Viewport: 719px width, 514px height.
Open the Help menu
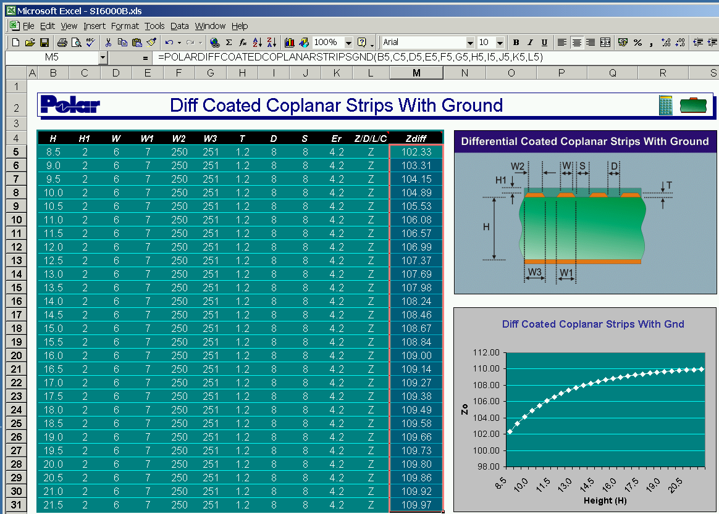pos(240,26)
